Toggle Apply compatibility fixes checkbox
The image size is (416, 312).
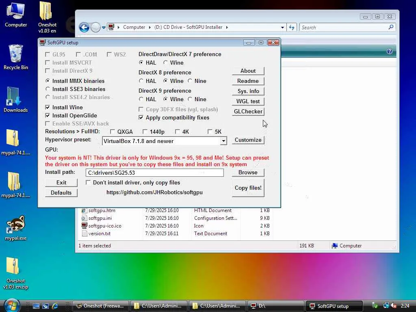point(141,117)
